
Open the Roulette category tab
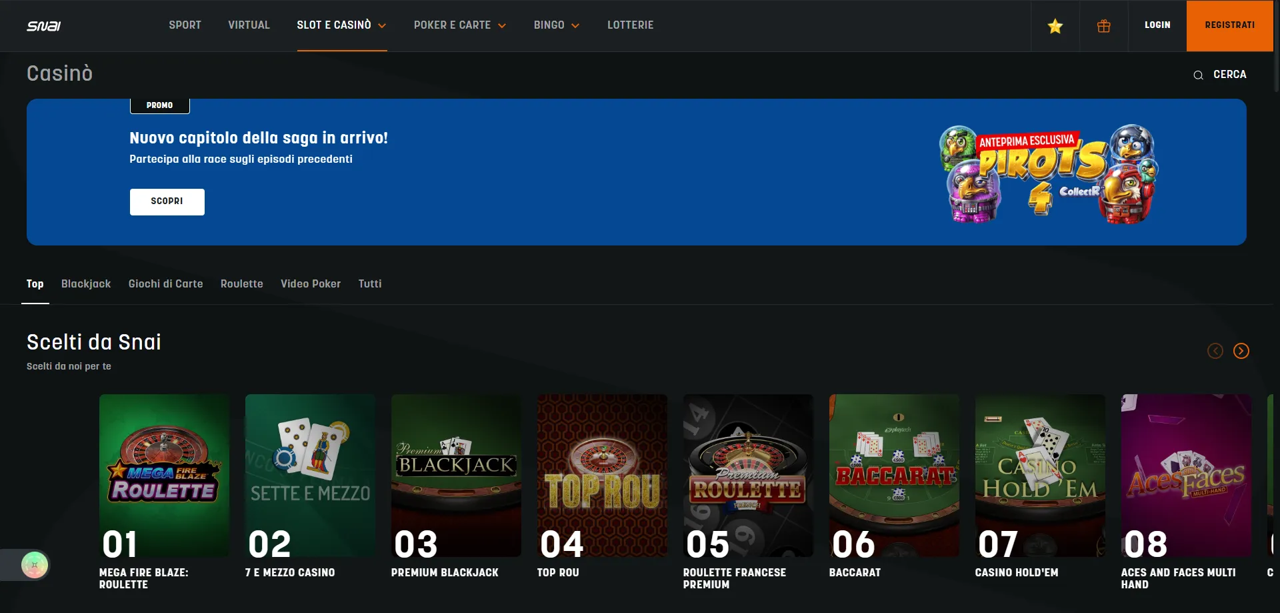(x=241, y=284)
